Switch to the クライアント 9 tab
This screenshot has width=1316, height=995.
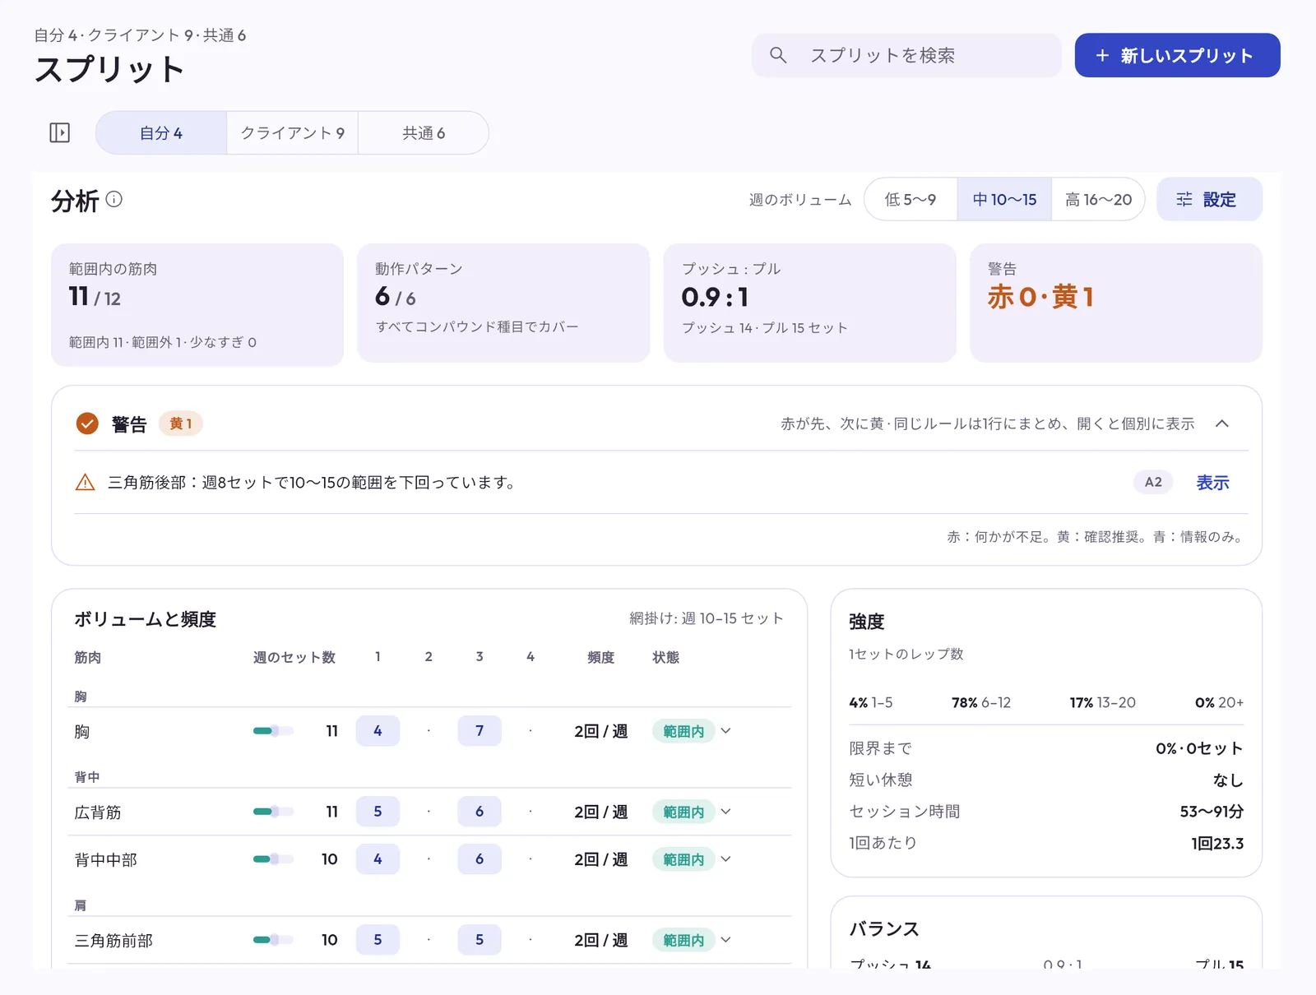click(x=292, y=132)
